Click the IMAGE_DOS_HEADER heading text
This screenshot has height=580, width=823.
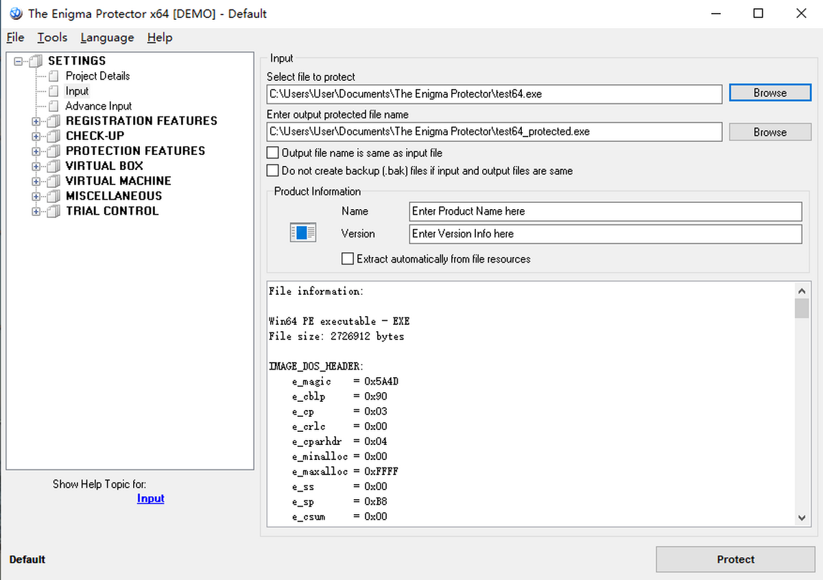click(x=315, y=367)
